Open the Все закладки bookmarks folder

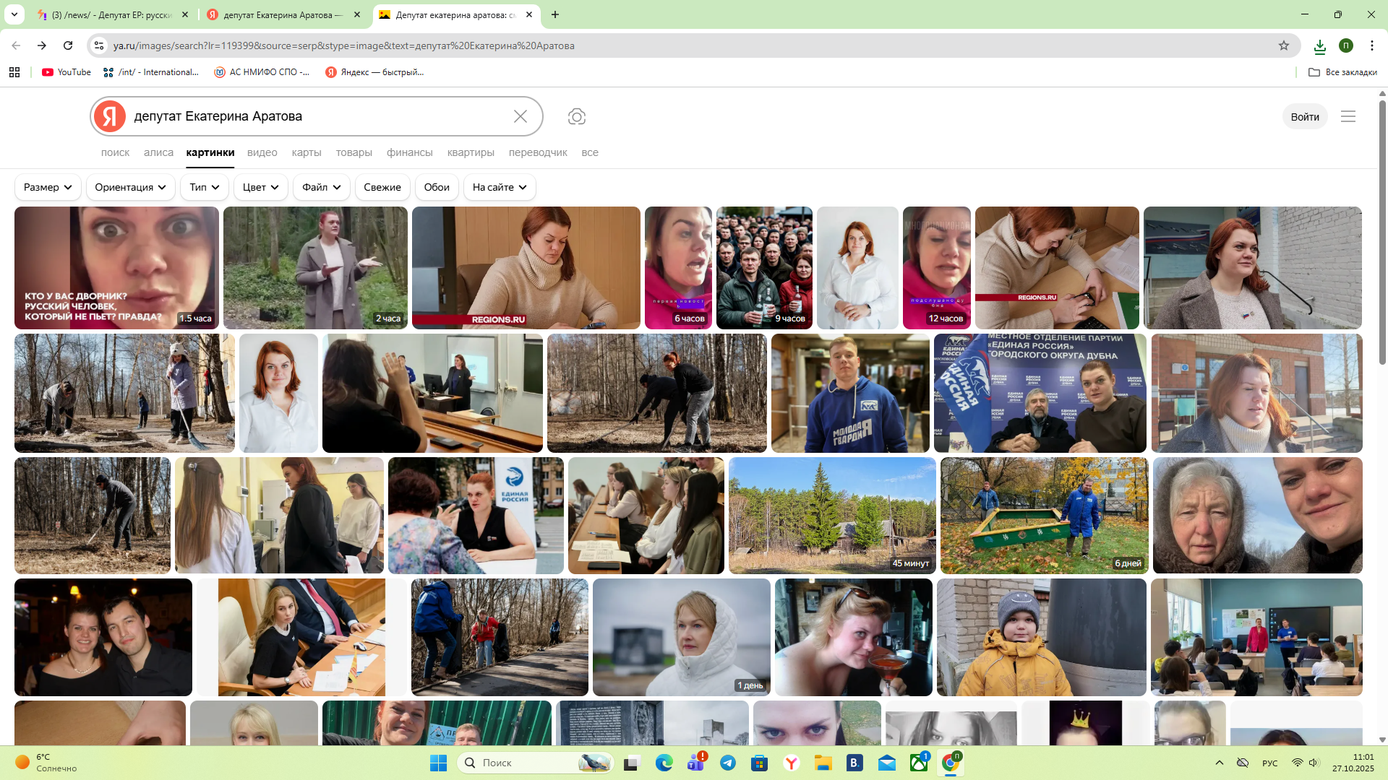tap(1342, 72)
